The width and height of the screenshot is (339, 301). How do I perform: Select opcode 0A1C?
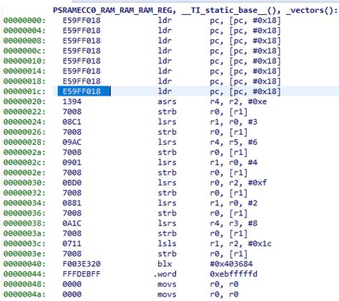click(x=72, y=223)
